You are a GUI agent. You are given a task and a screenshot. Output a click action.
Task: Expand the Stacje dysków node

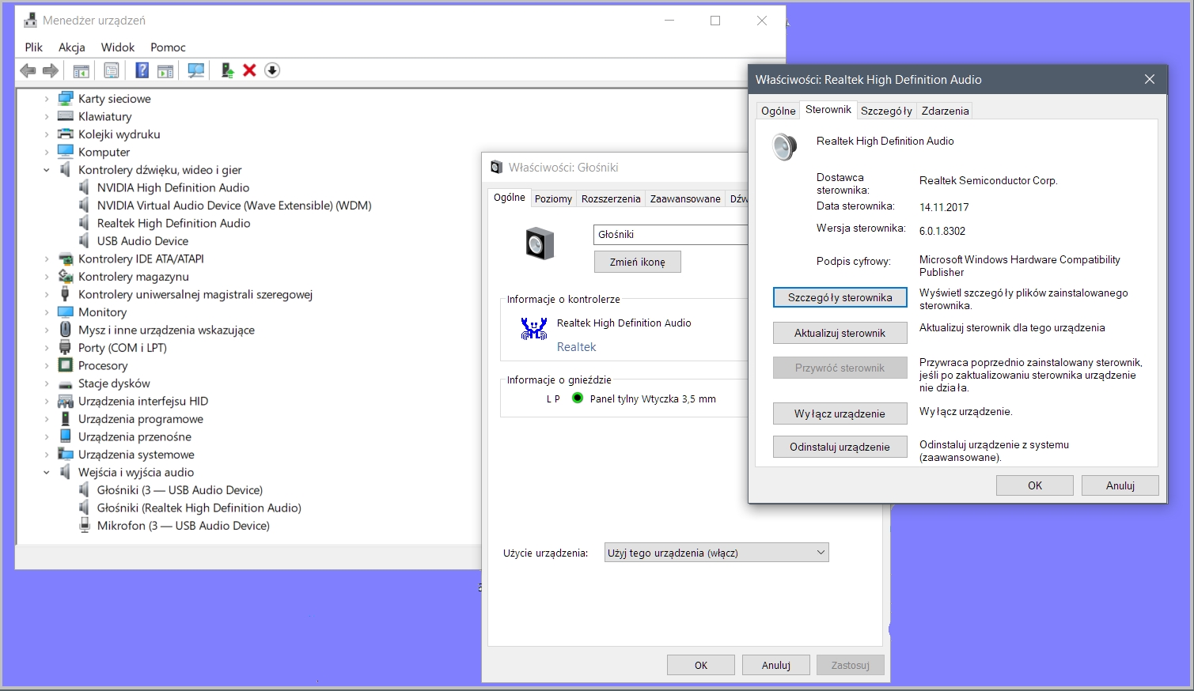tap(47, 383)
